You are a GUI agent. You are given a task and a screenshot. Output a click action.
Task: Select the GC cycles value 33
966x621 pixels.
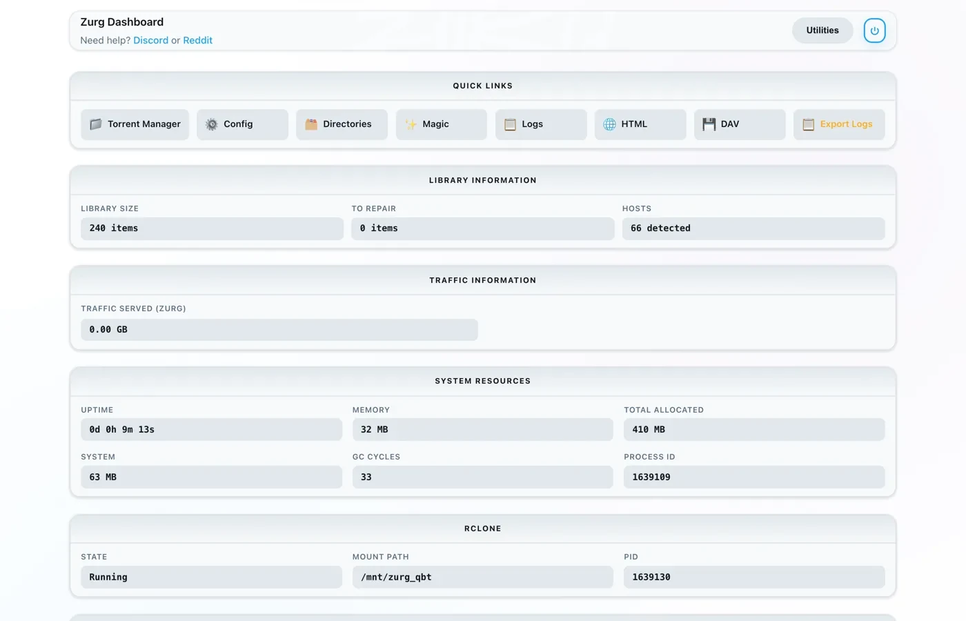click(483, 477)
